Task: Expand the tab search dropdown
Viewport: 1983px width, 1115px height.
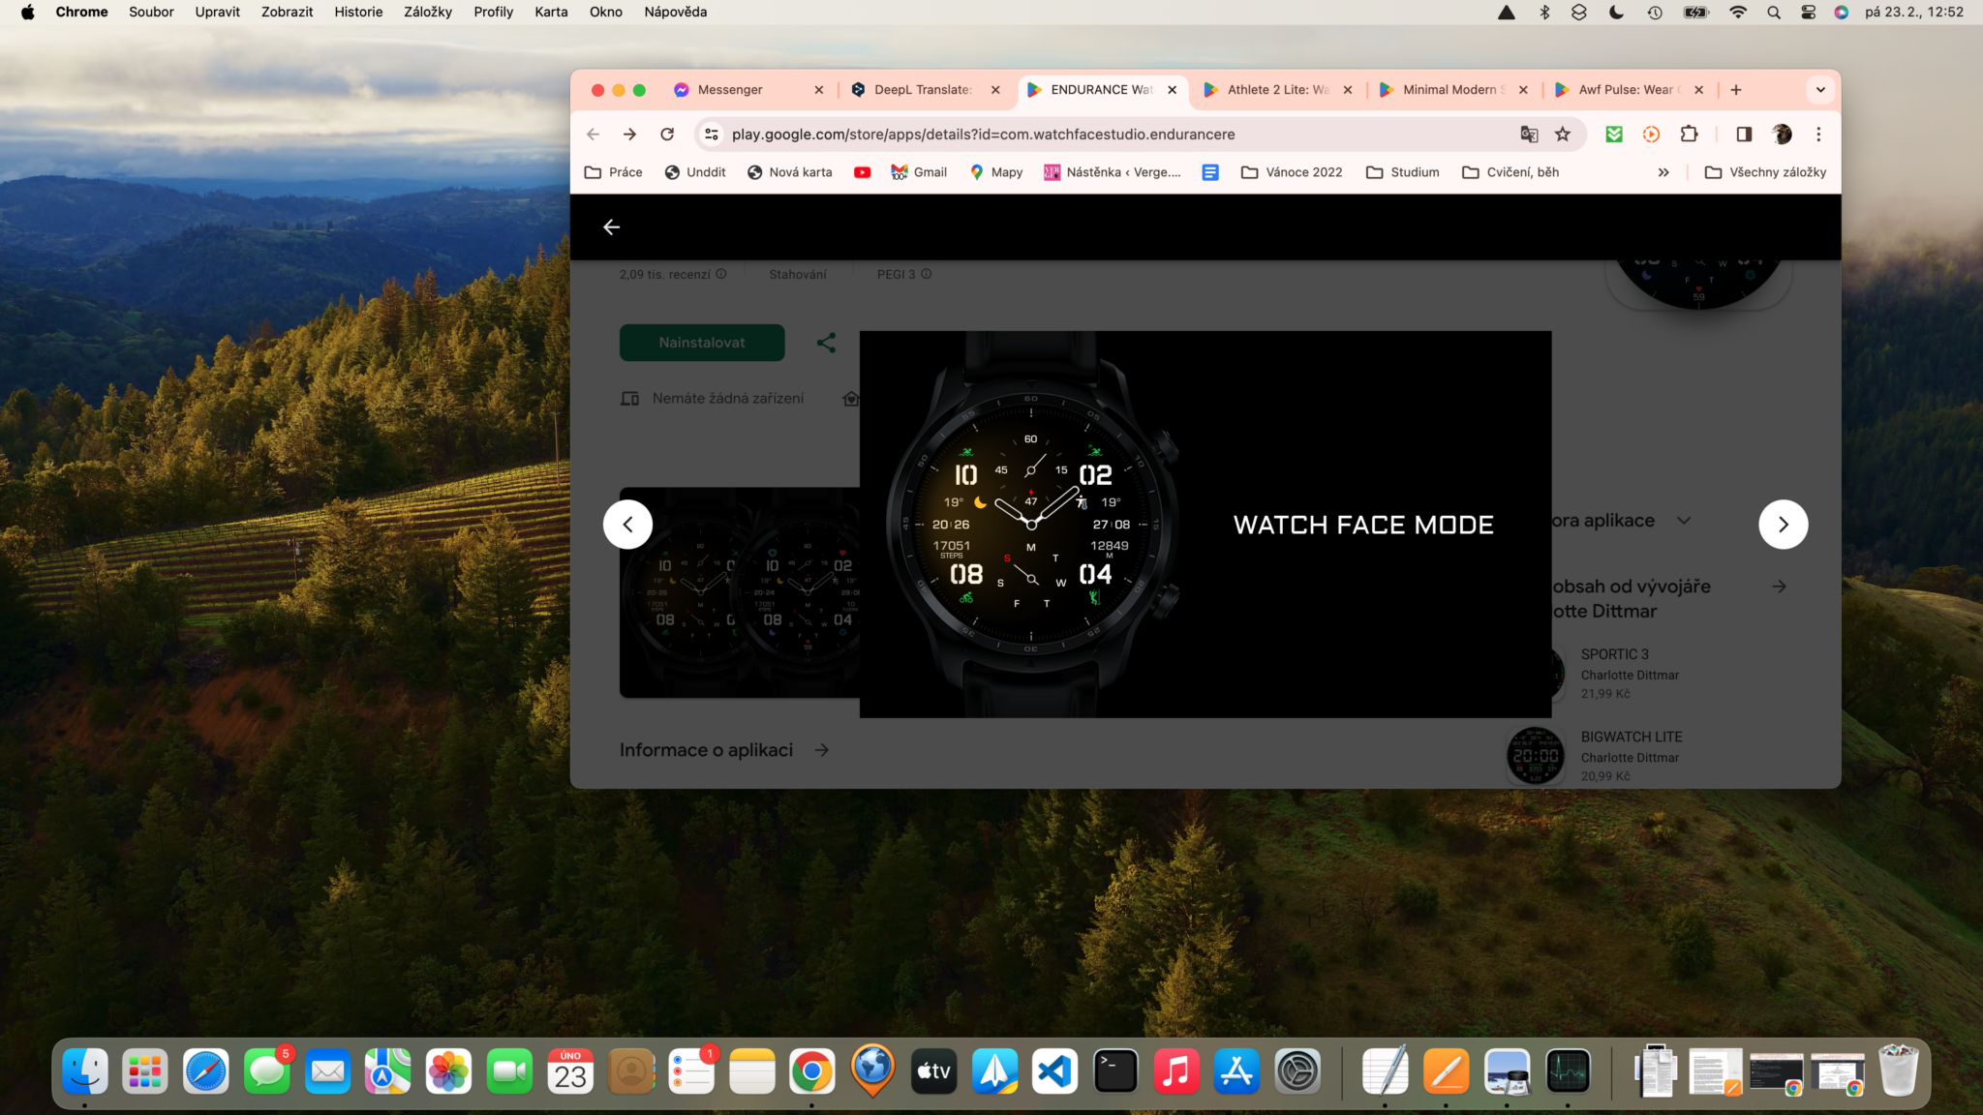Action: pyautogui.click(x=1820, y=90)
